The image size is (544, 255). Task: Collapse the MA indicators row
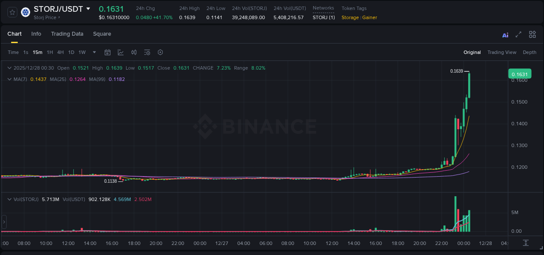click(x=10, y=79)
